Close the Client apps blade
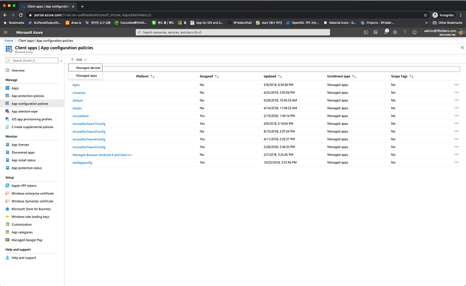The height and width of the screenshot is (286, 466). click(462, 48)
